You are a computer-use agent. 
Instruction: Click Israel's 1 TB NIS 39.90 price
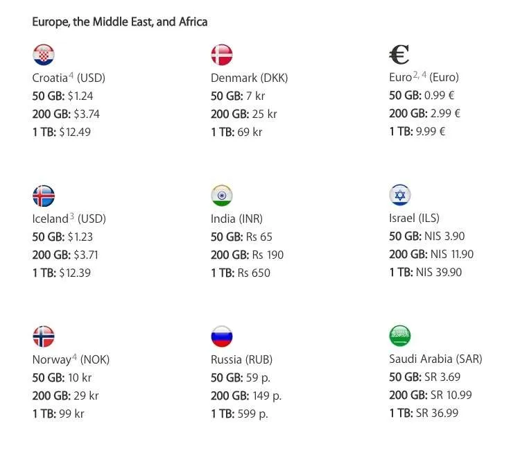[425, 272]
